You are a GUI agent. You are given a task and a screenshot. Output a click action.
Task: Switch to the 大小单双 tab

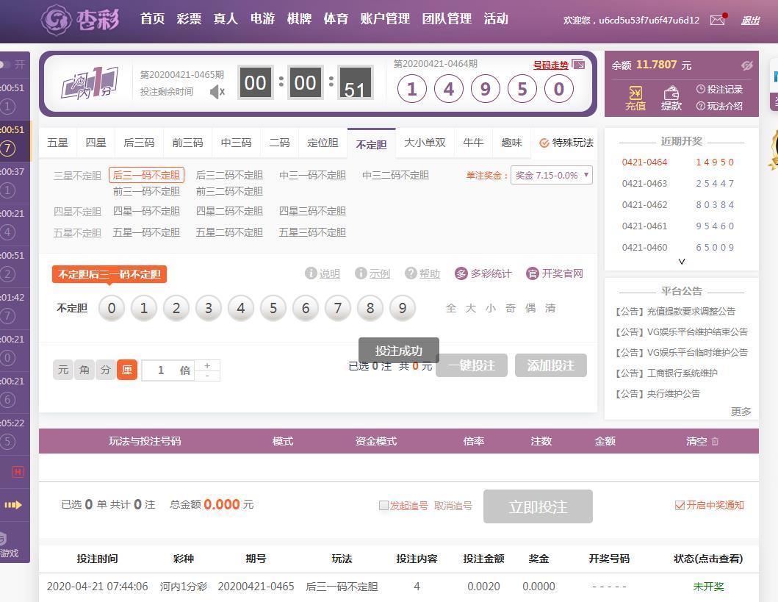[425, 143]
